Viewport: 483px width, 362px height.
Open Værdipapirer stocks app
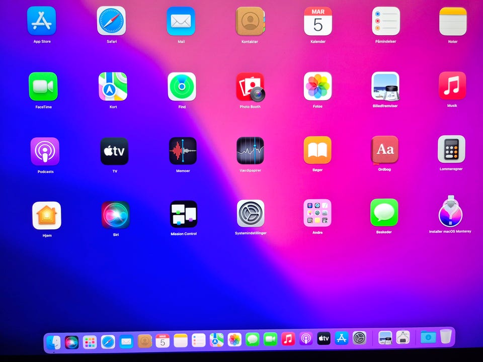coord(250,150)
